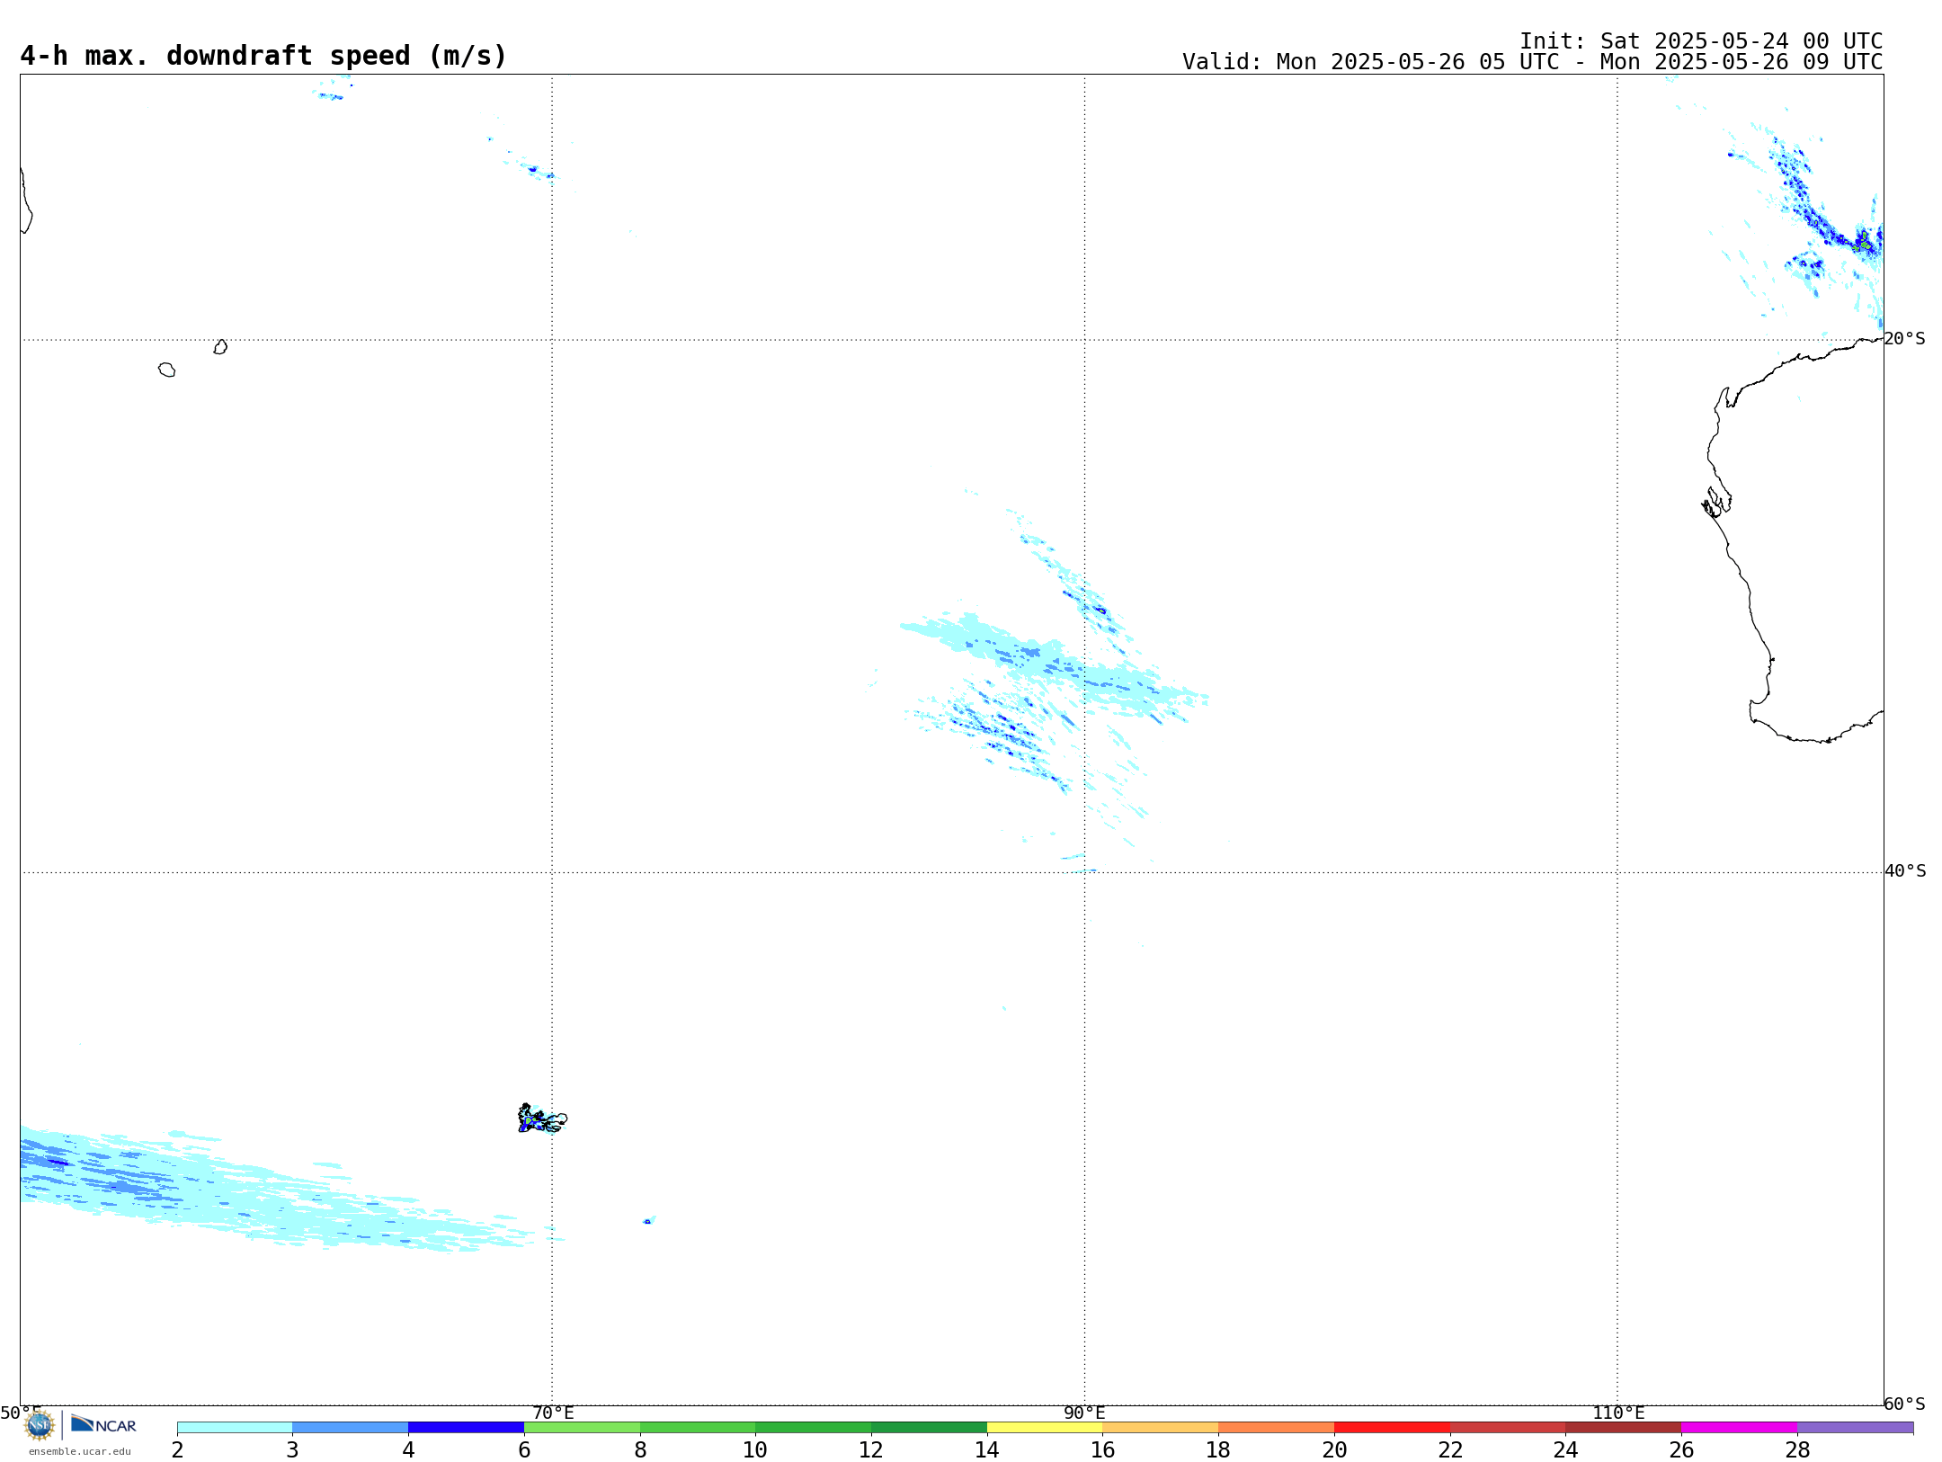Click the Madagascar coastline at left edge
1942x1462 pixels.
click(25, 201)
